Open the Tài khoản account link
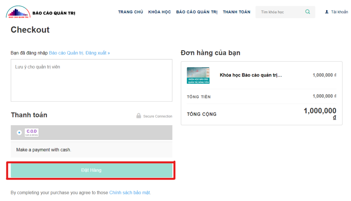The image size is (351, 201). [x=339, y=12]
